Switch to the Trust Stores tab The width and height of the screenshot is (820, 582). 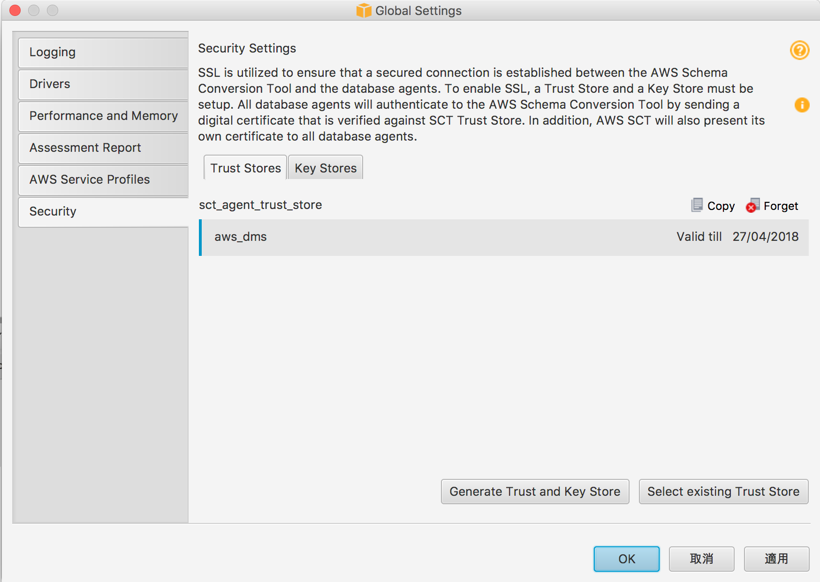click(245, 168)
